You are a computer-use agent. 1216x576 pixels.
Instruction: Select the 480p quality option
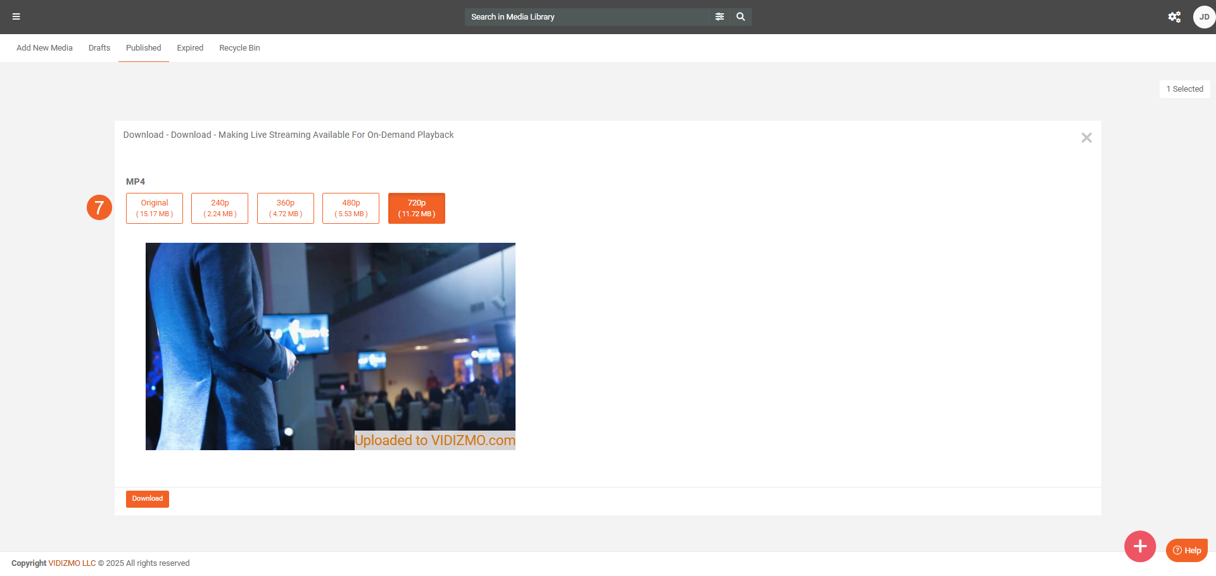pyautogui.click(x=351, y=208)
